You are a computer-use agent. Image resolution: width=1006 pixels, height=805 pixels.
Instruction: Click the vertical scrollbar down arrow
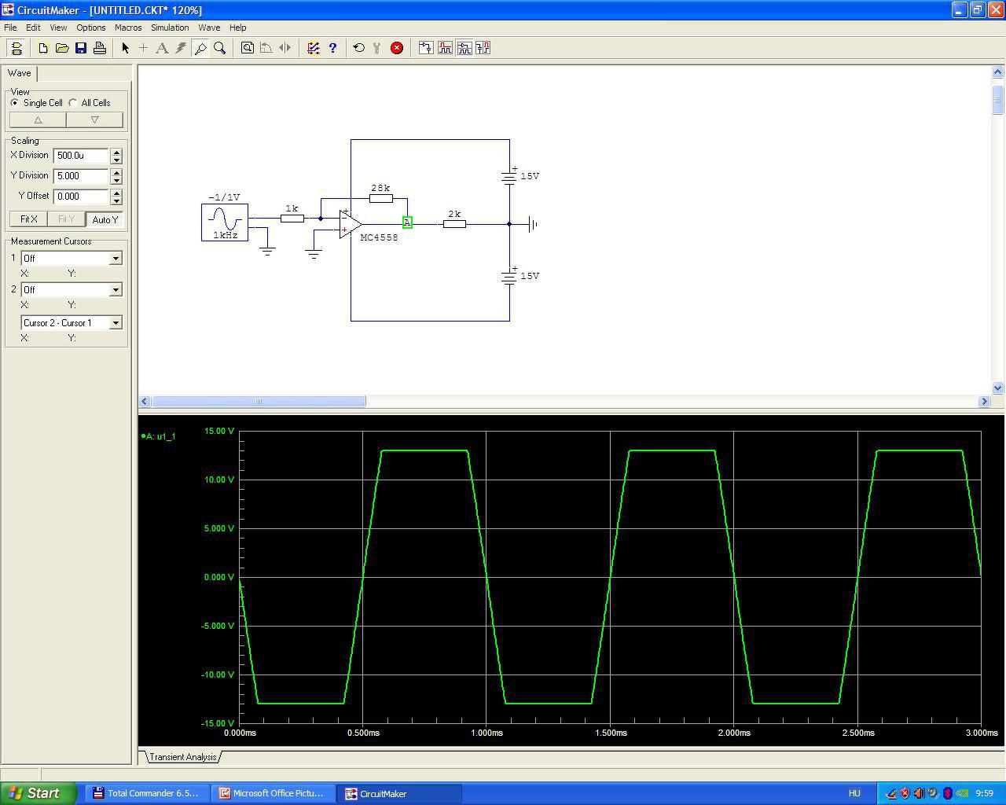(x=998, y=388)
